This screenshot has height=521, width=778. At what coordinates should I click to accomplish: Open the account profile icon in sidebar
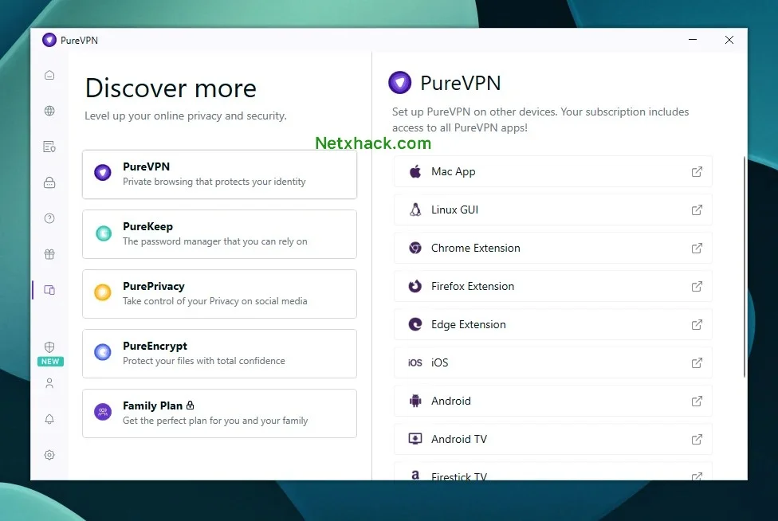[49, 383]
